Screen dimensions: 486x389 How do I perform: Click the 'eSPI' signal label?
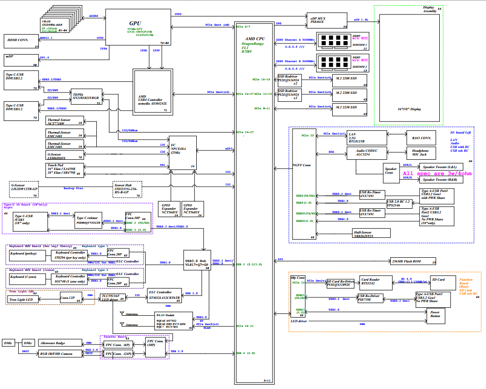[229, 149]
